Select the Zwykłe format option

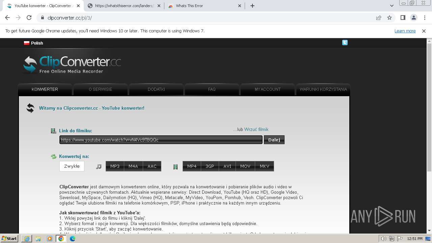tap(72, 166)
